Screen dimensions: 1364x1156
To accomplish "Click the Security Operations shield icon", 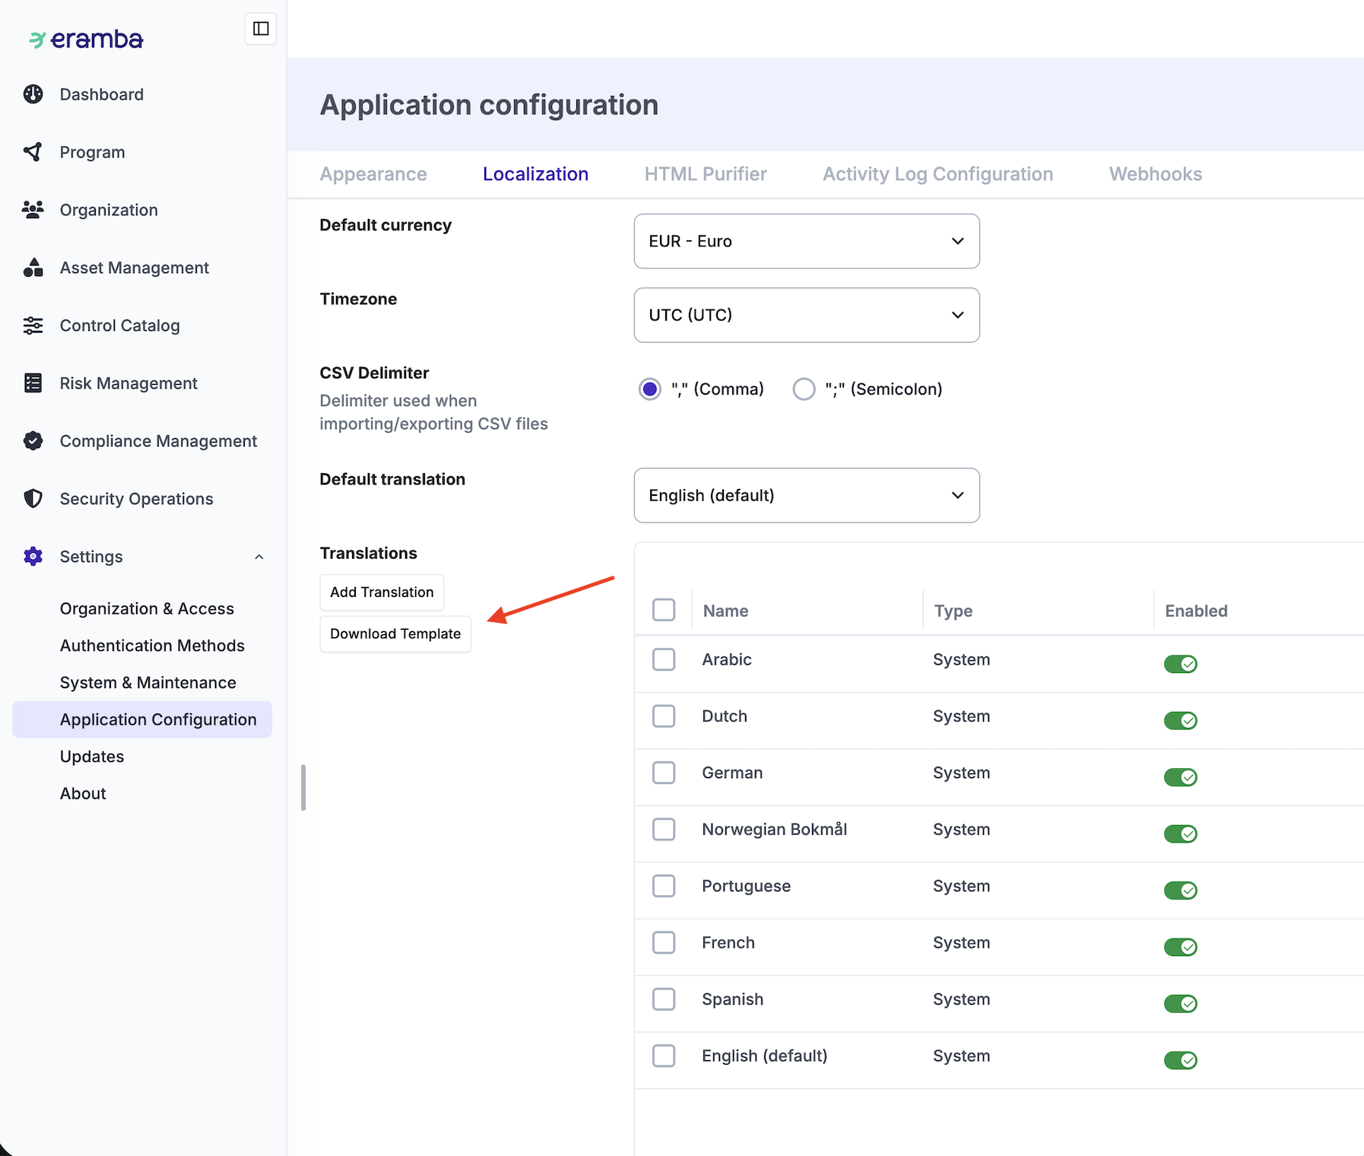I will (33, 499).
